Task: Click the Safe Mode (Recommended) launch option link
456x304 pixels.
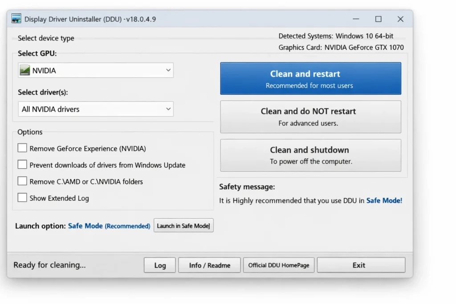Action: (109, 226)
